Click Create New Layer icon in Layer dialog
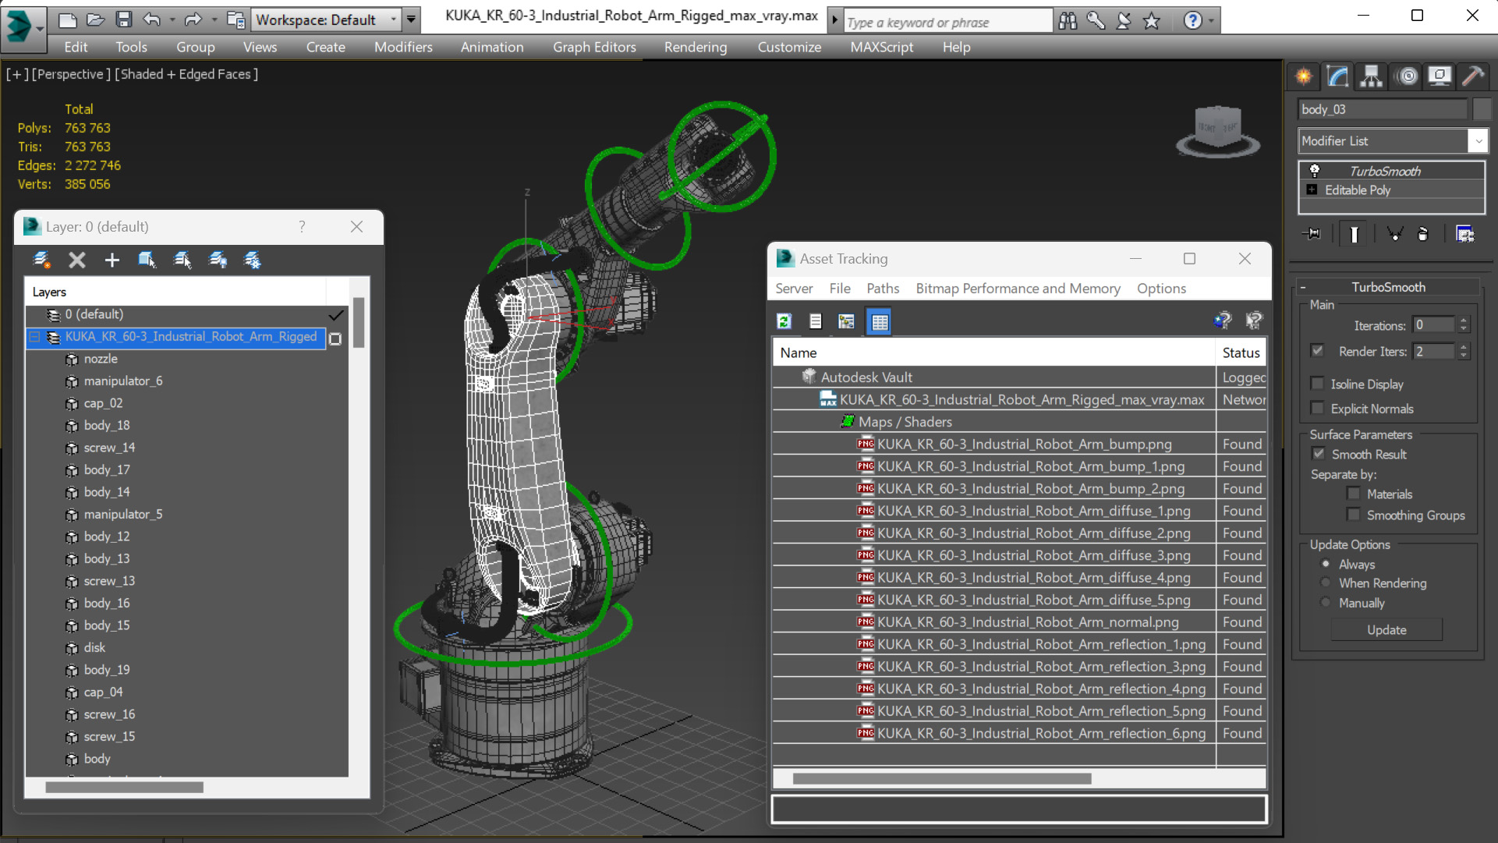 pyautogui.click(x=41, y=260)
